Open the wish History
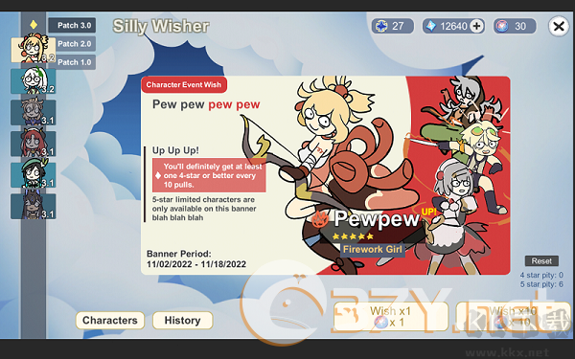575x359 pixels. point(183,320)
